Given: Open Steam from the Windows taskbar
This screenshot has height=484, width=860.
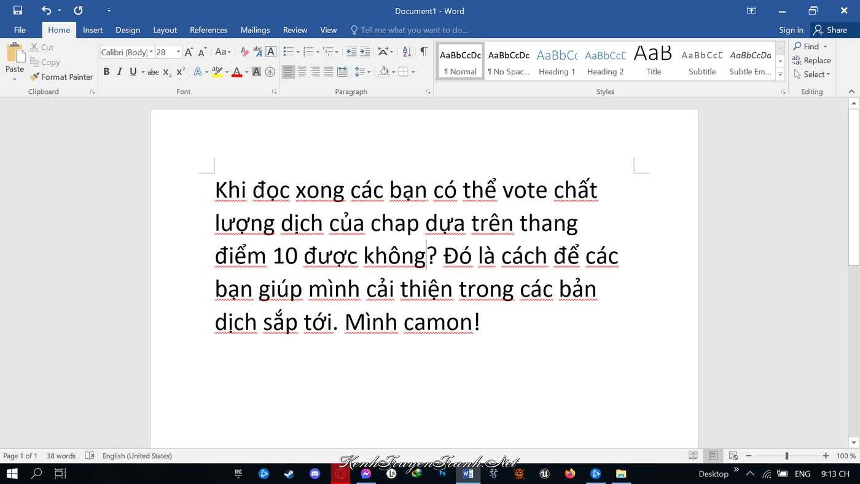Looking at the screenshot, I should [x=289, y=474].
